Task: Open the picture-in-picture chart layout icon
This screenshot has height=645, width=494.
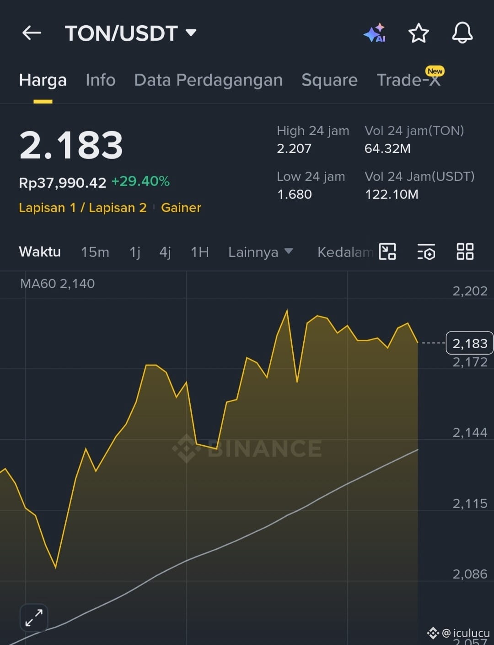Action: pyautogui.click(x=387, y=251)
